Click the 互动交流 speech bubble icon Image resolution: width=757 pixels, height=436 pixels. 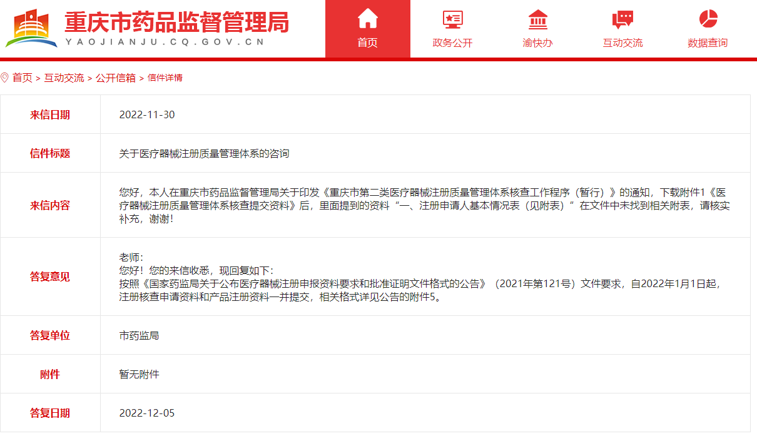point(622,19)
